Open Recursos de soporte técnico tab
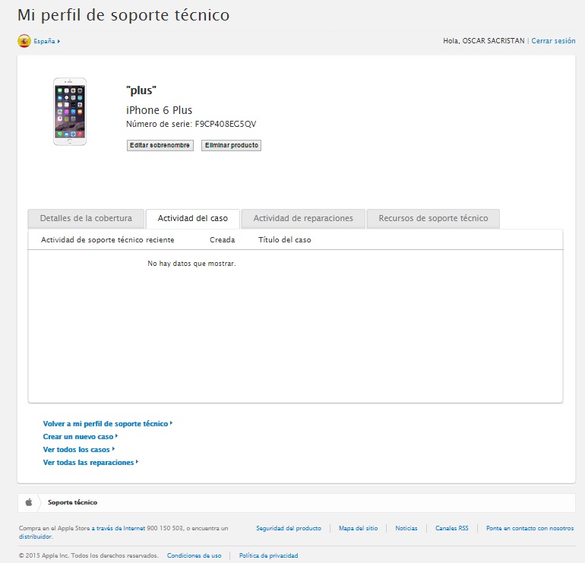The image size is (585, 563). coord(433,219)
